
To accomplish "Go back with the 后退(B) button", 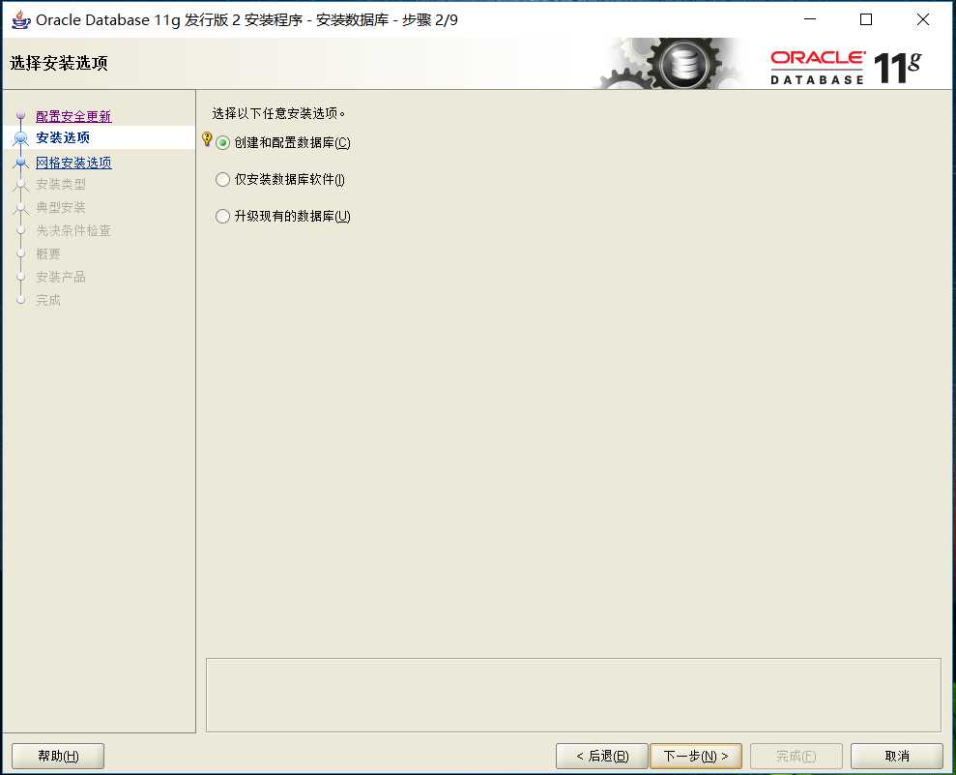I will pyautogui.click(x=602, y=756).
